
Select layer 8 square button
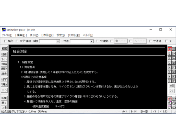[174, 49]
